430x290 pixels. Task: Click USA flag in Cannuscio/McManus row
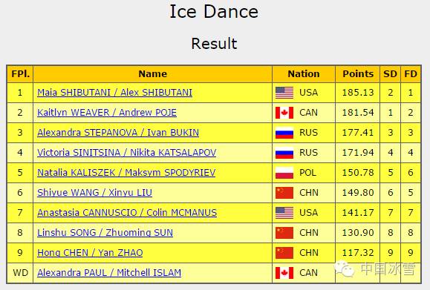284,213
